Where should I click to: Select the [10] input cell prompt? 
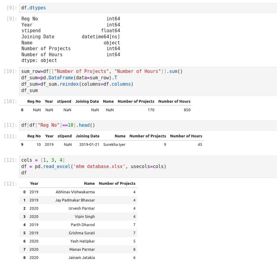[10, 71]
